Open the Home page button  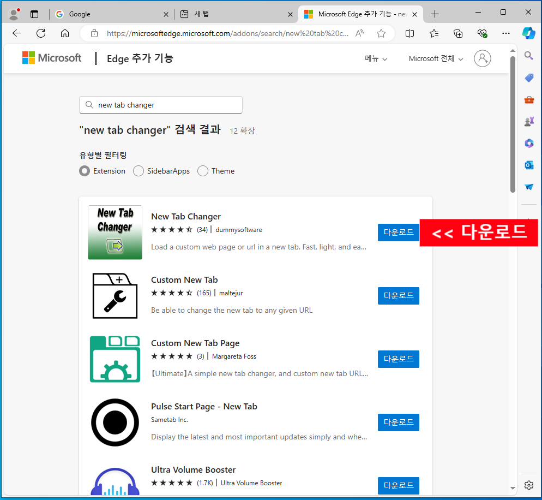pos(65,33)
